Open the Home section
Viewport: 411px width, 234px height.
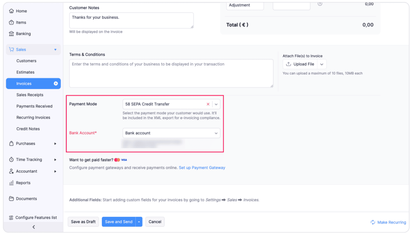[21, 11]
